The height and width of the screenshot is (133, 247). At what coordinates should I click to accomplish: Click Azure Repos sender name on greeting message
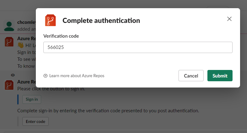[26, 39]
